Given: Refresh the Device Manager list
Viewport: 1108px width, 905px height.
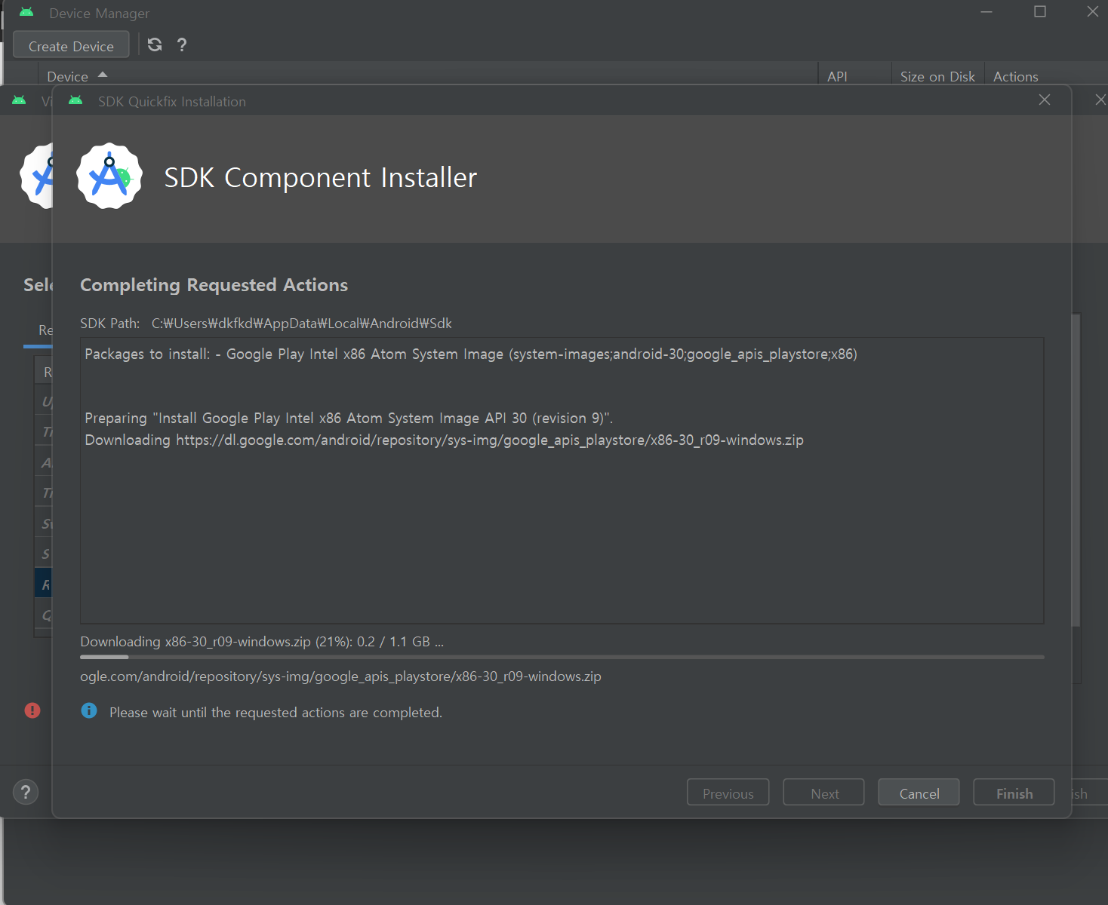Looking at the screenshot, I should click(x=155, y=44).
